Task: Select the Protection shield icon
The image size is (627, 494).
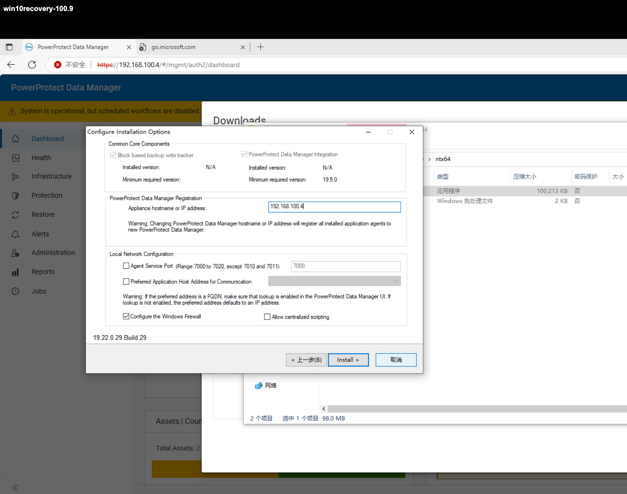Action: 15,196
